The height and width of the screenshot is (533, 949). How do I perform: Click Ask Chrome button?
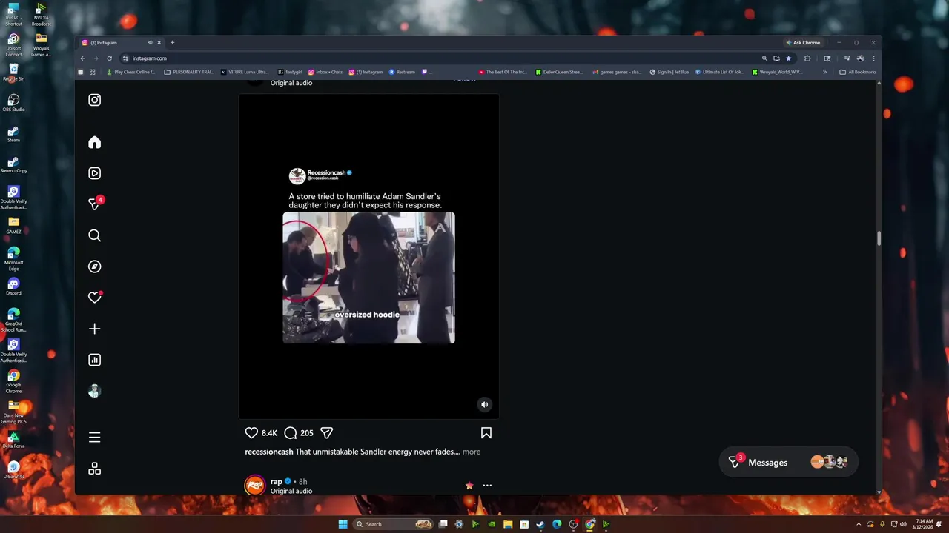click(x=803, y=42)
